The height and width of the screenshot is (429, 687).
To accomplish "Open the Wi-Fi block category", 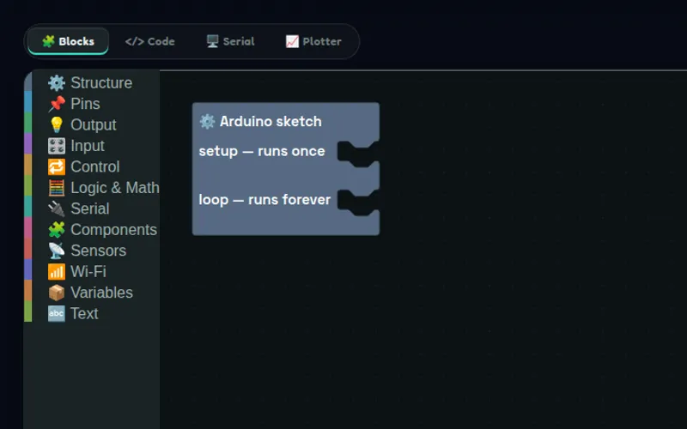I will [x=92, y=272].
